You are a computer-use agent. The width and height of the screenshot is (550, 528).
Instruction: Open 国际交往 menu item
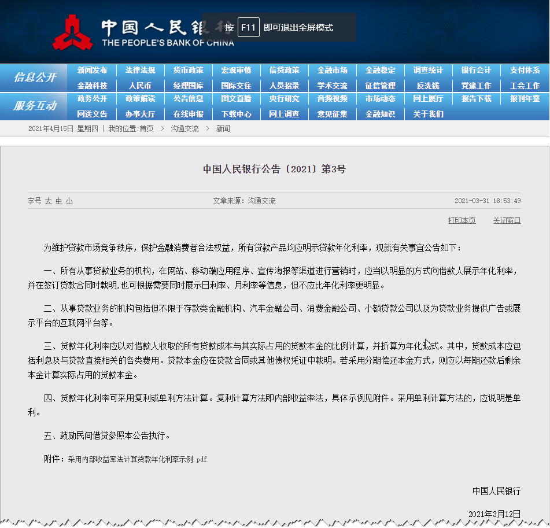pos(237,86)
